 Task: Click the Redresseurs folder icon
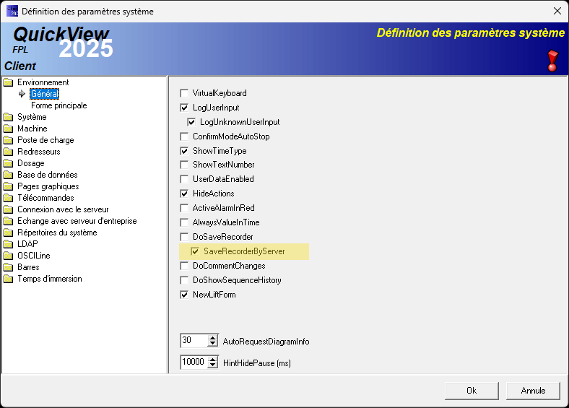[8, 152]
